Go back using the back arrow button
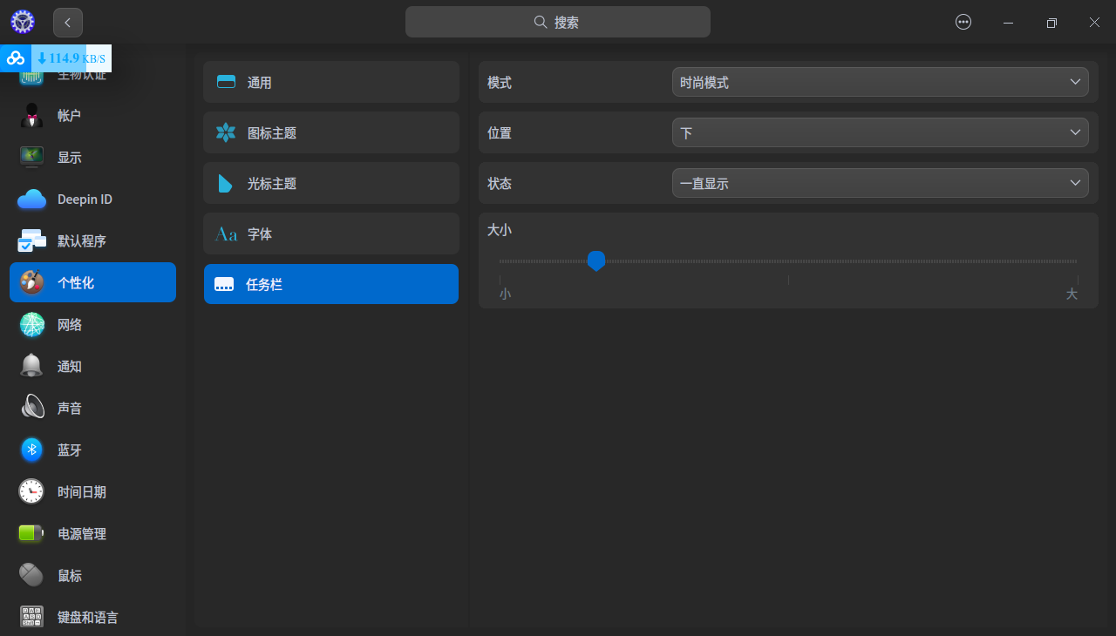1116x636 pixels. pos(68,23)
